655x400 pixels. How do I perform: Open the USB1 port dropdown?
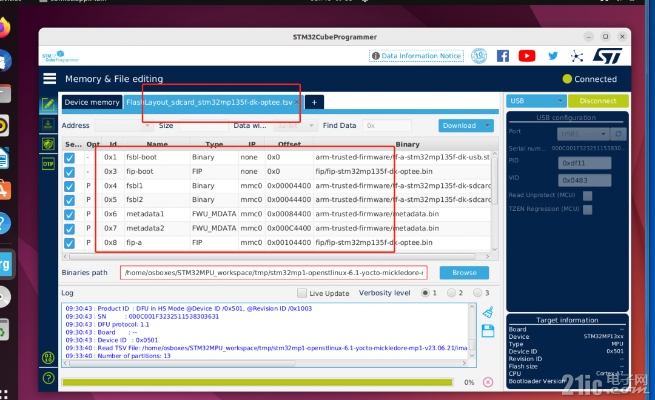pyautogui.click(x=583, y=134)
